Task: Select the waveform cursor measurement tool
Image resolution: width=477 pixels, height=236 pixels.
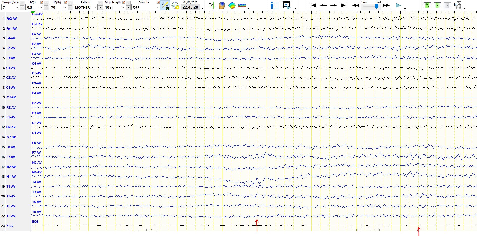Action: 212,5
